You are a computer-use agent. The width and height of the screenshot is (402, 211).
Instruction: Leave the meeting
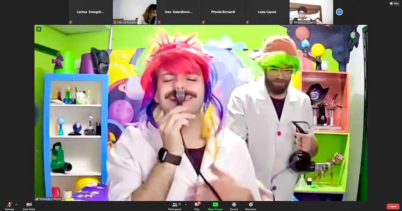pyautogui.click(x=393, y=206)
